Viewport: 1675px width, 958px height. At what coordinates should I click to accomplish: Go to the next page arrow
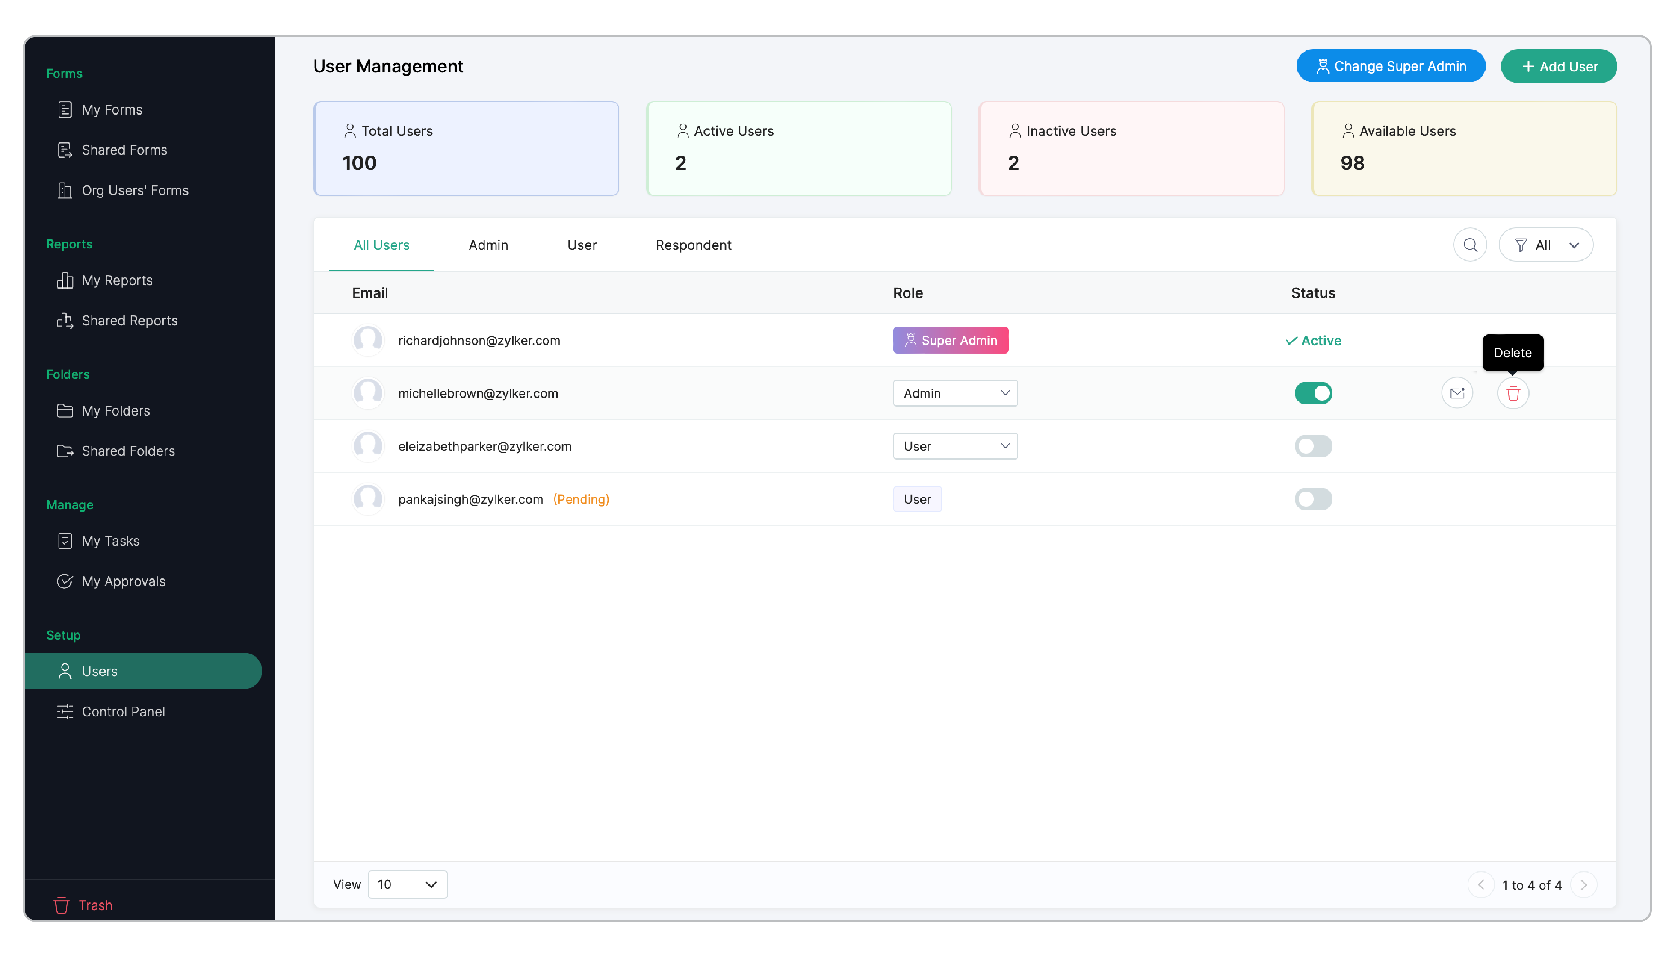click(x=1583, y=885)
